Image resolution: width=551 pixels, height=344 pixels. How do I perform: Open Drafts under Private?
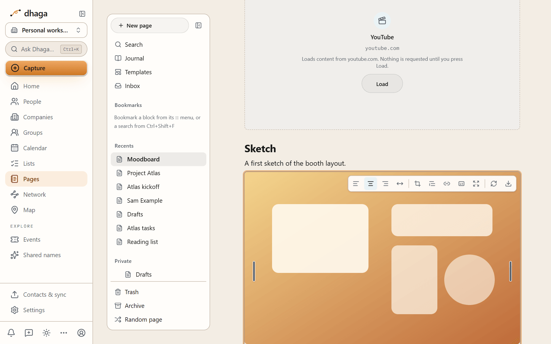pos(158,274)
